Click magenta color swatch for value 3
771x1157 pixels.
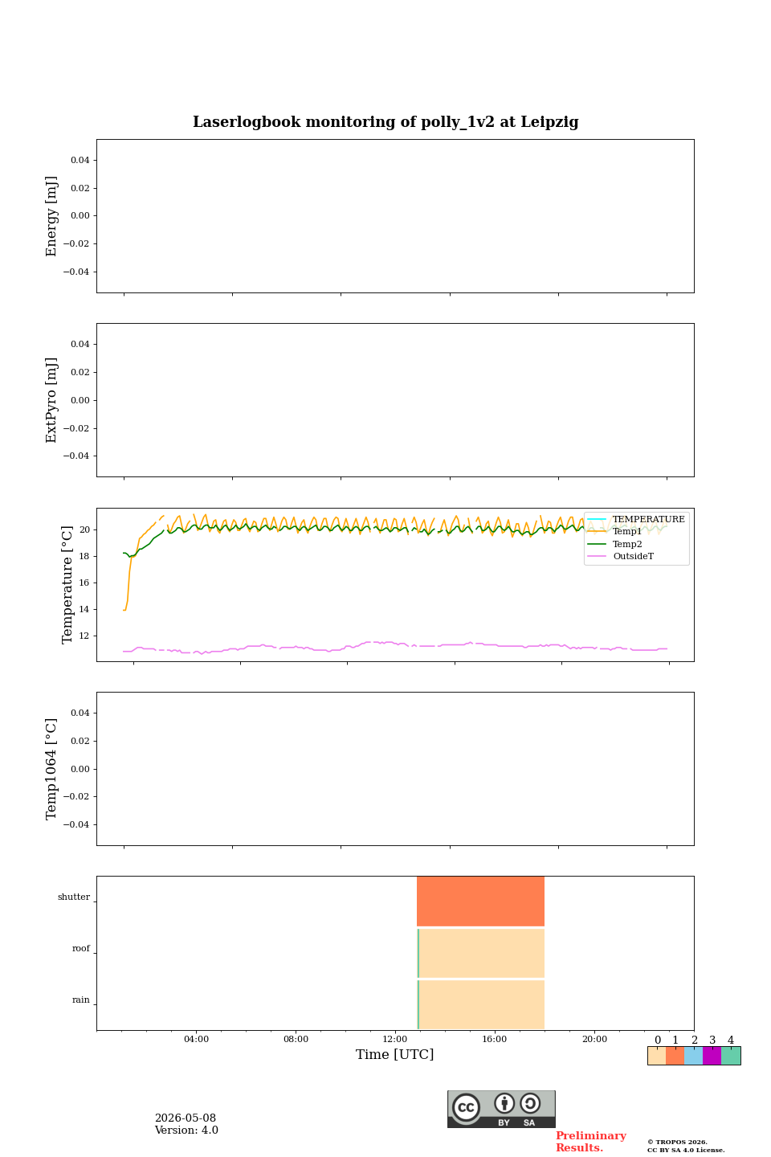pos(712,1056)
